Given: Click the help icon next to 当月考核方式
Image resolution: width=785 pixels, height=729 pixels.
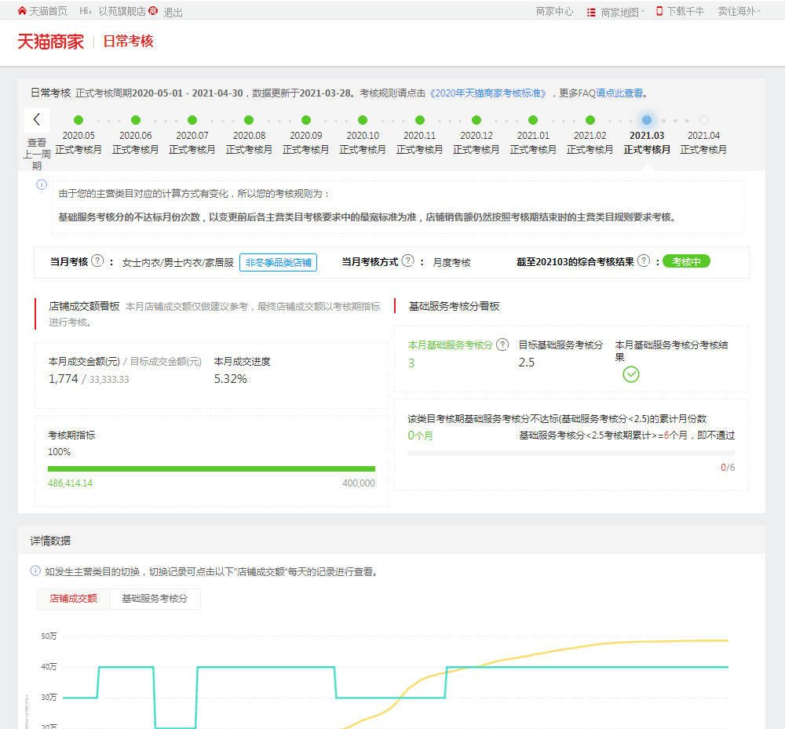Looking at the screenshot, I should [408, 261].
